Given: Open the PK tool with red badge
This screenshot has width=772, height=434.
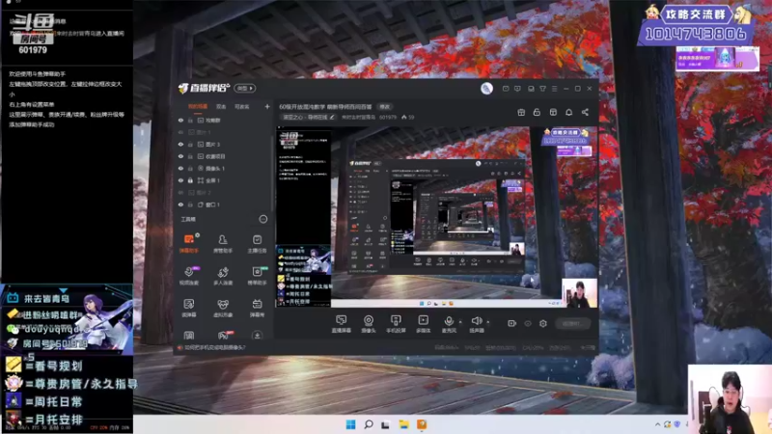Looking at the screenshot, I should point(224,336).
